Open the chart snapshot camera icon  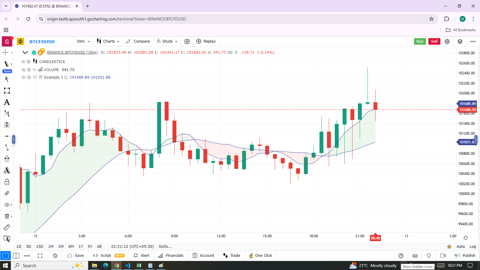[187, 41]
